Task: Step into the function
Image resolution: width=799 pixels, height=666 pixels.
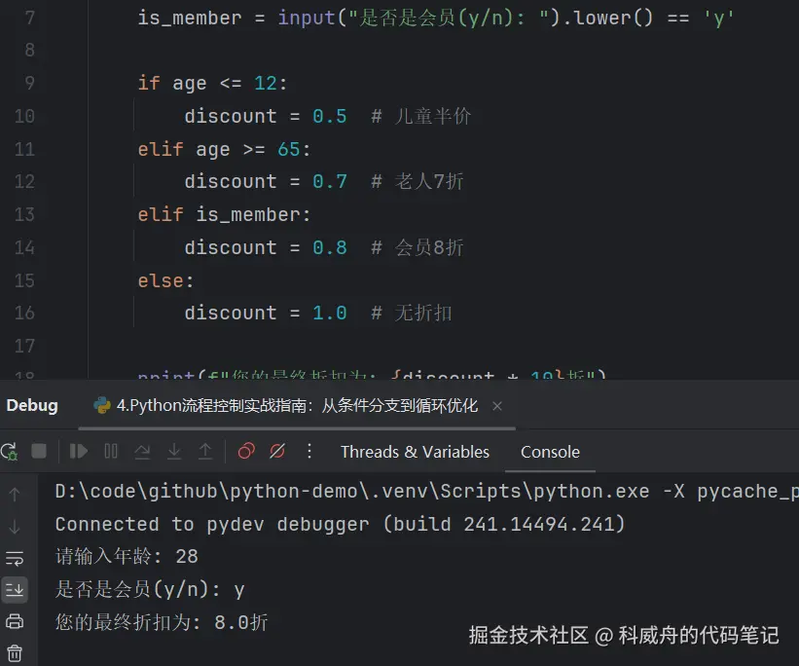Action: 174,452
